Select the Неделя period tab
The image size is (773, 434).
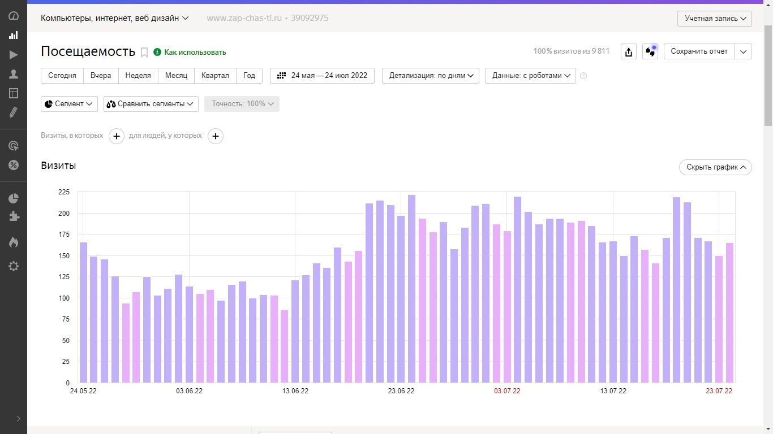pyautogui.click(x=138, y=76)
